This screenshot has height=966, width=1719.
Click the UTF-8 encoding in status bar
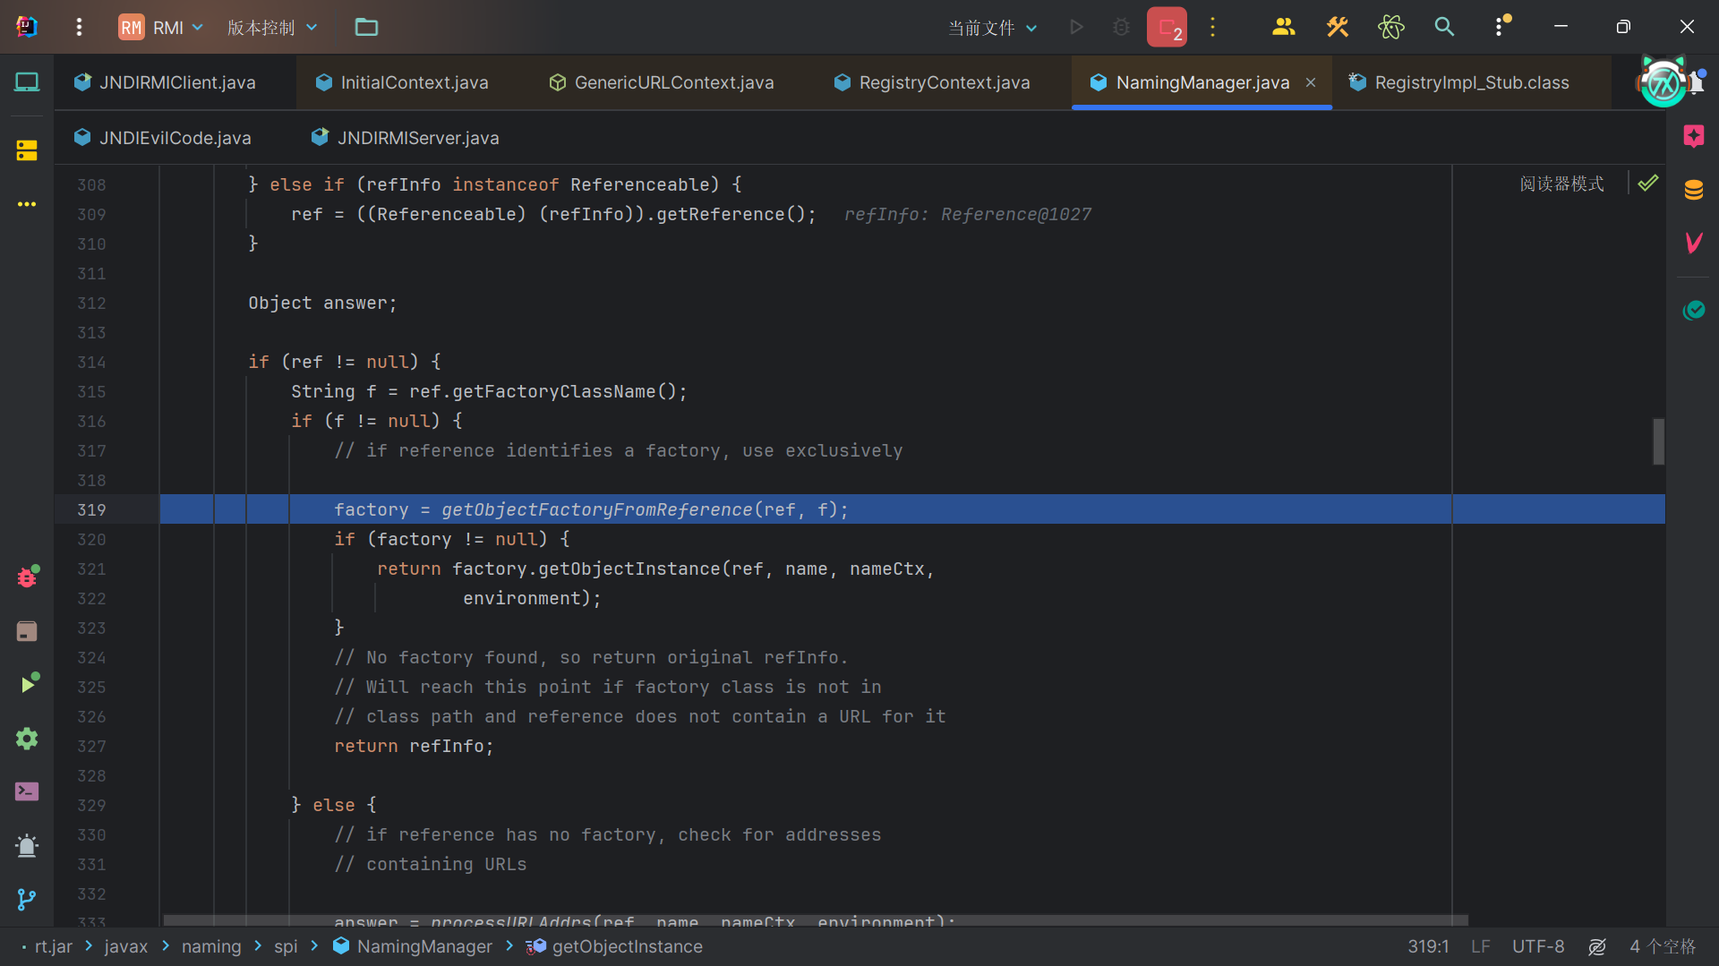click(x=1537, y=946)
